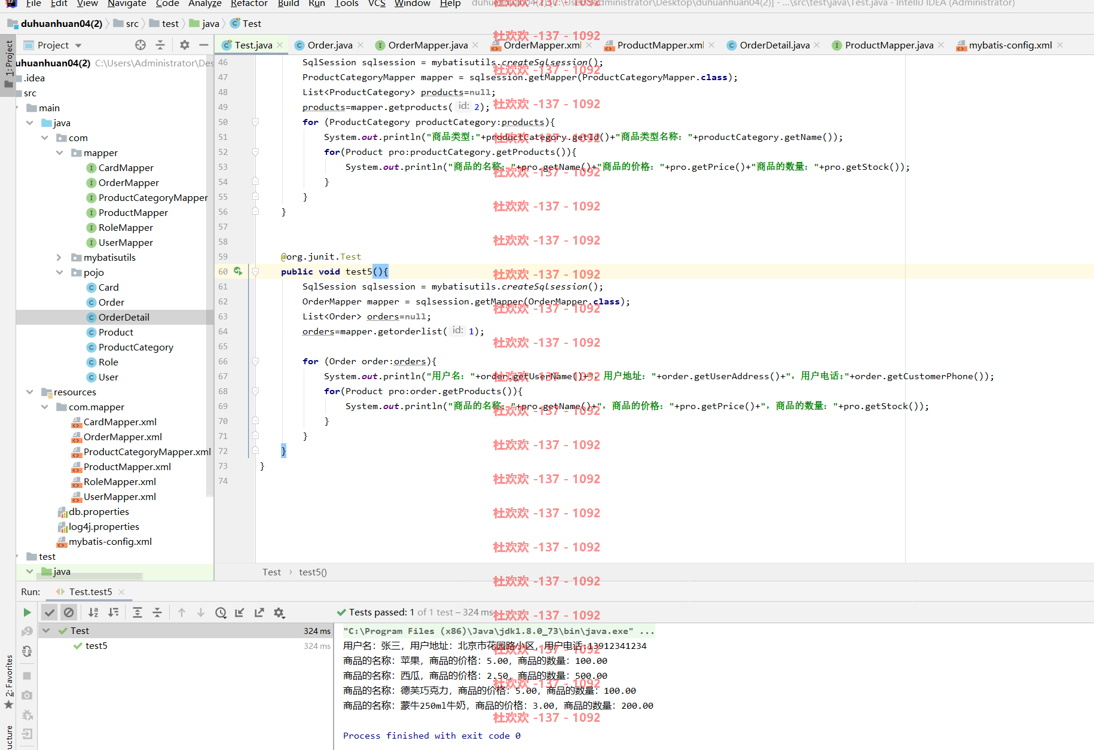Collapse all nodes in test tree

click(x=157, y=612)
